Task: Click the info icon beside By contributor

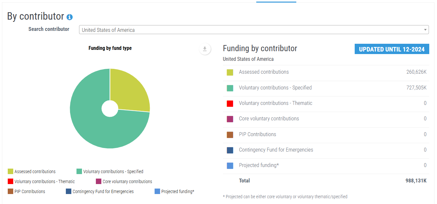Action: (x=70, y=17)
